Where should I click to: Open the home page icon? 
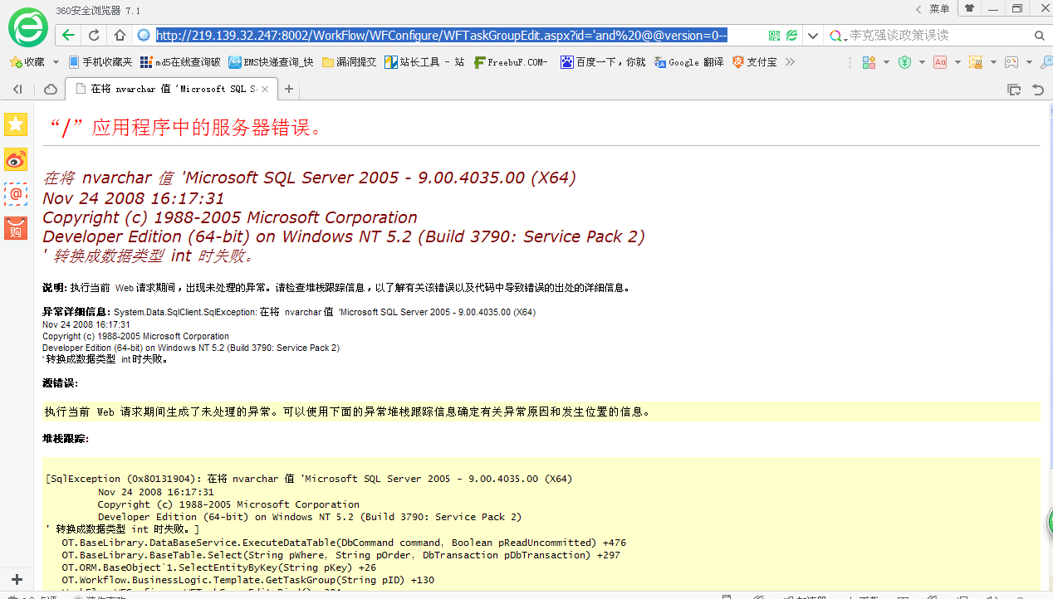pos(120,35)
